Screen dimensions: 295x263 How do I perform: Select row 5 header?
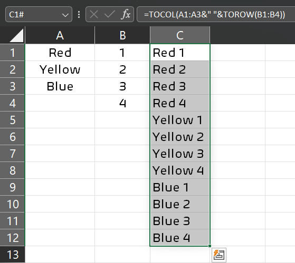[x=13, y=120]
